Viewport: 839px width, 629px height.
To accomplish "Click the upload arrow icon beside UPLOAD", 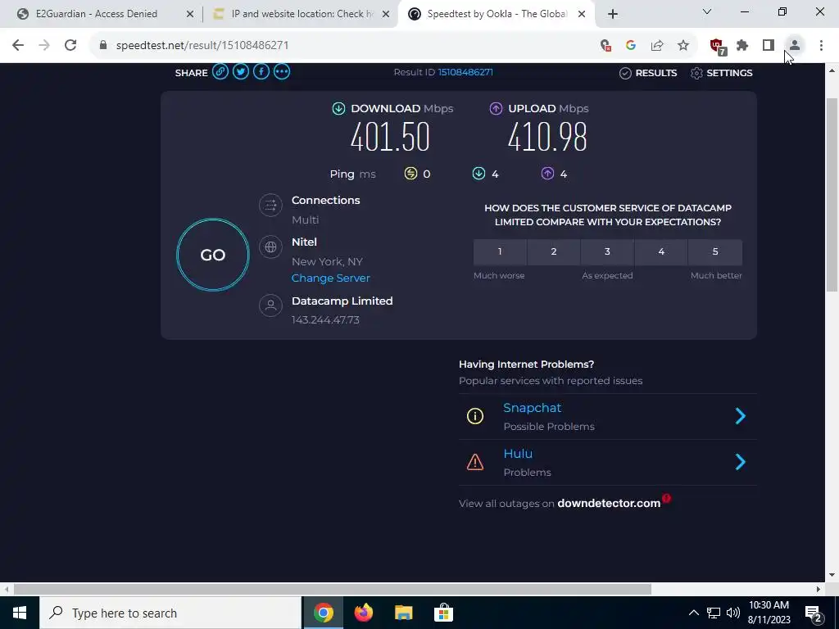I will pyautogui.click(x=496, y=109).
